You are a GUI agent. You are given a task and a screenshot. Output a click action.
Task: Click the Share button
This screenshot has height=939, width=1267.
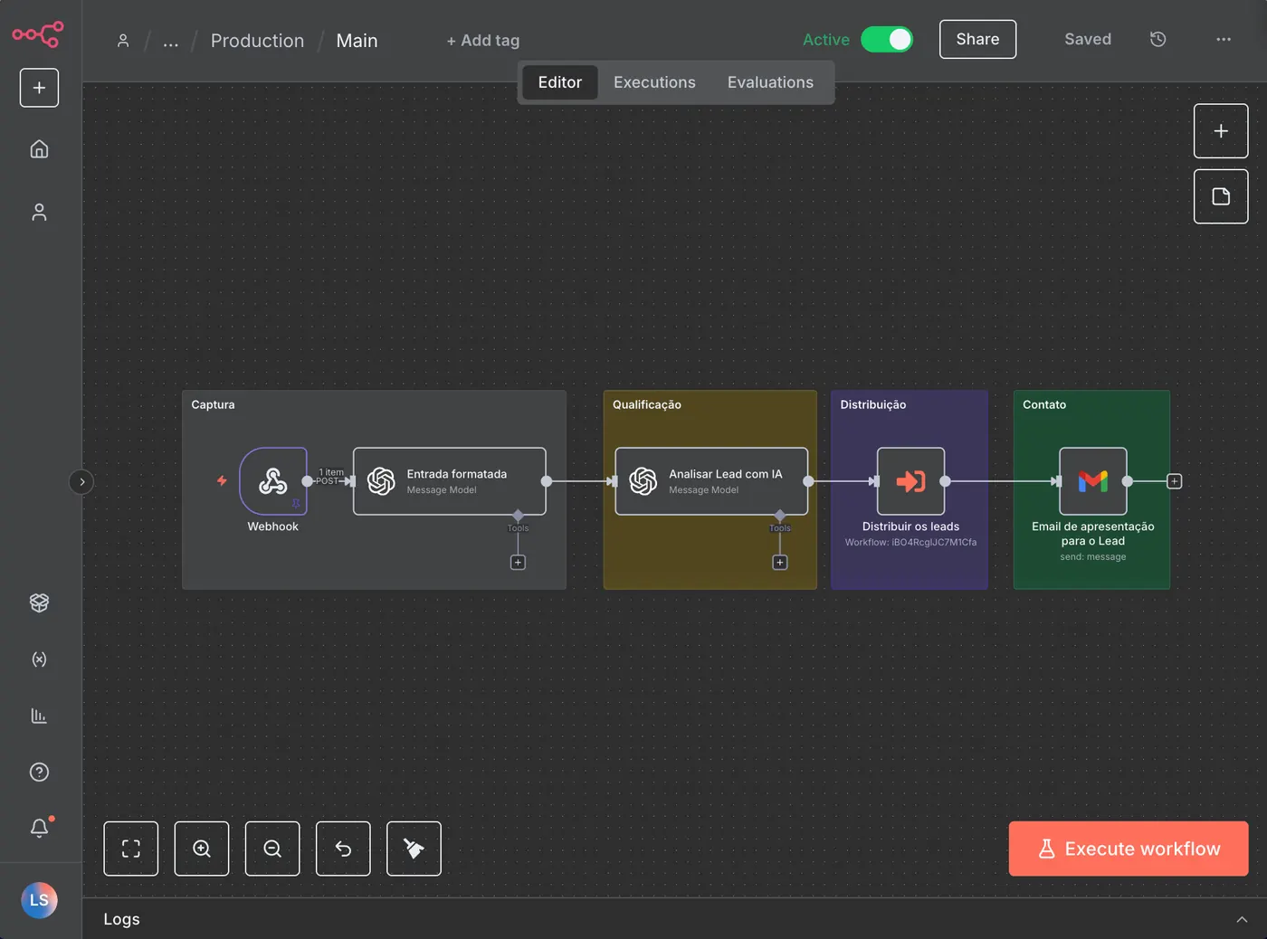coord(977,40)
